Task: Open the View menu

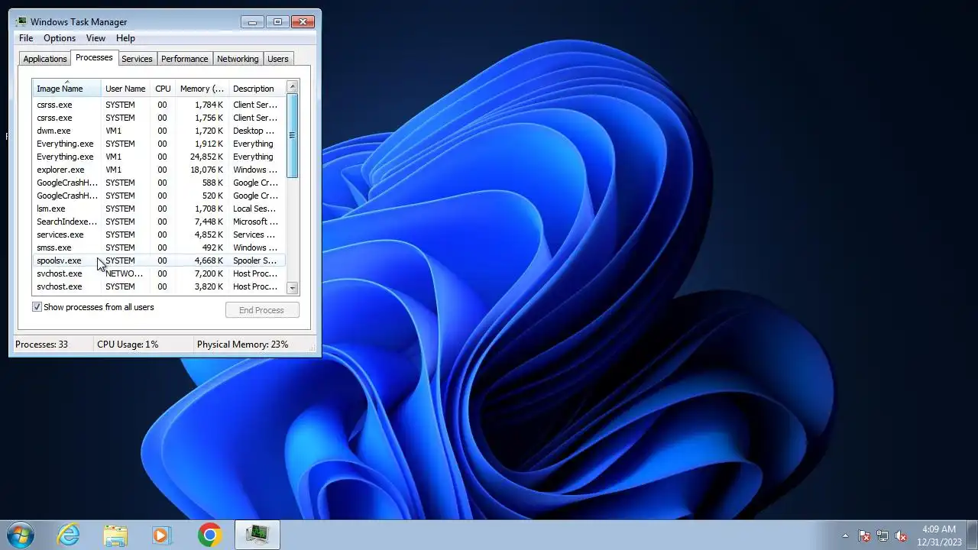Action: tap(96, 38)
